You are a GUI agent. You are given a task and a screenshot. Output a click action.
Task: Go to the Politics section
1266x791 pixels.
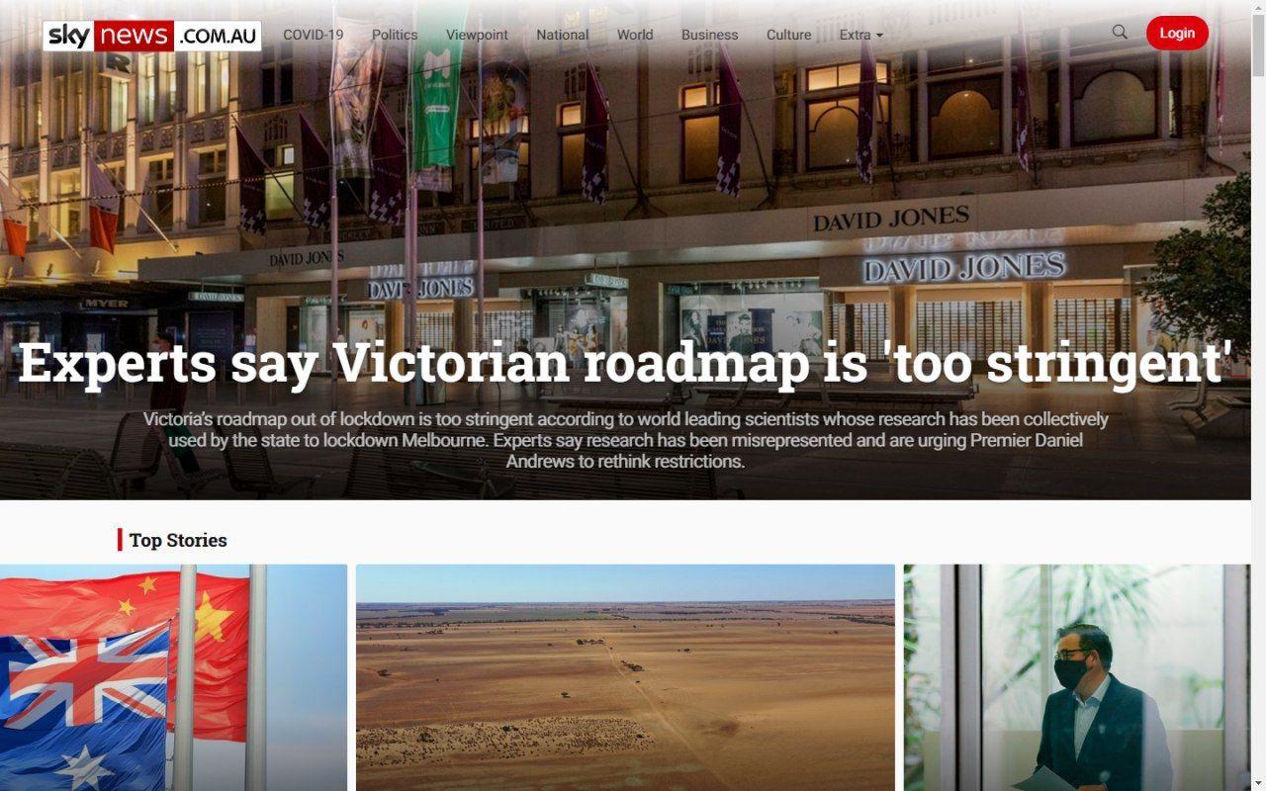tap(395, 35)
